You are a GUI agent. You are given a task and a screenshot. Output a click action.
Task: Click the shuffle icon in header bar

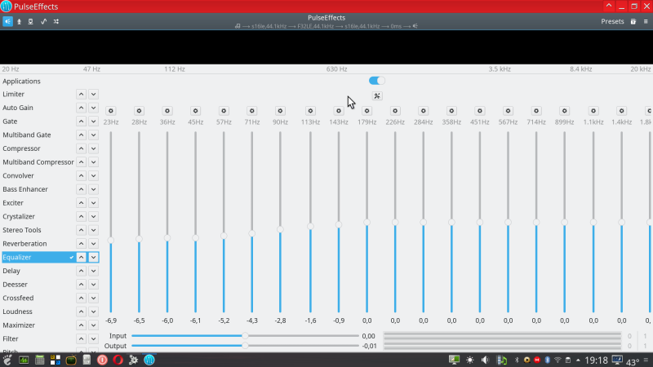click(56, 21)
